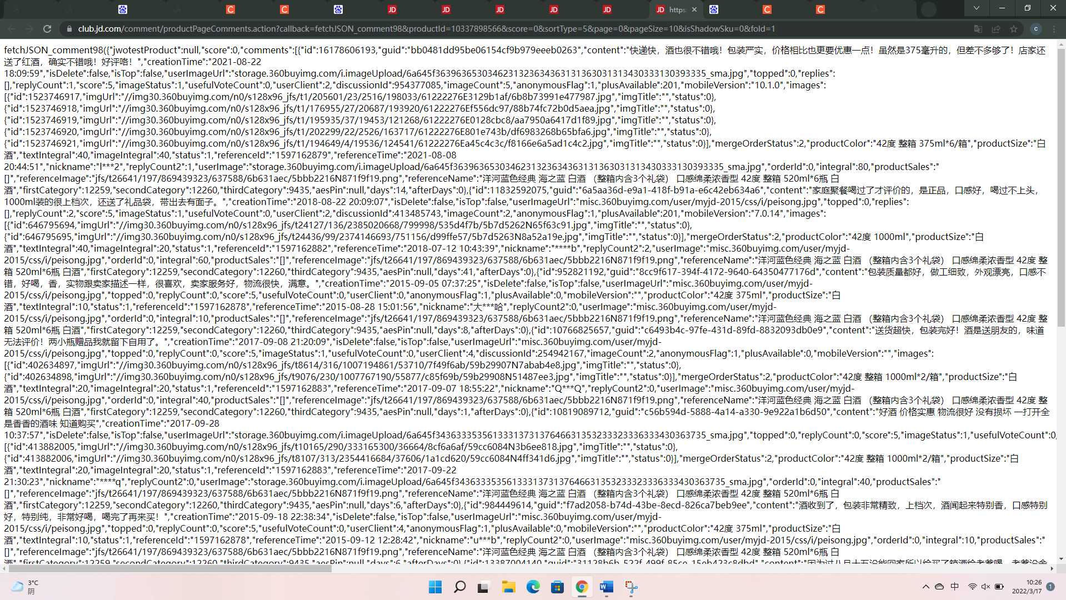Click the browser Forward arrow

pos(29,29)
